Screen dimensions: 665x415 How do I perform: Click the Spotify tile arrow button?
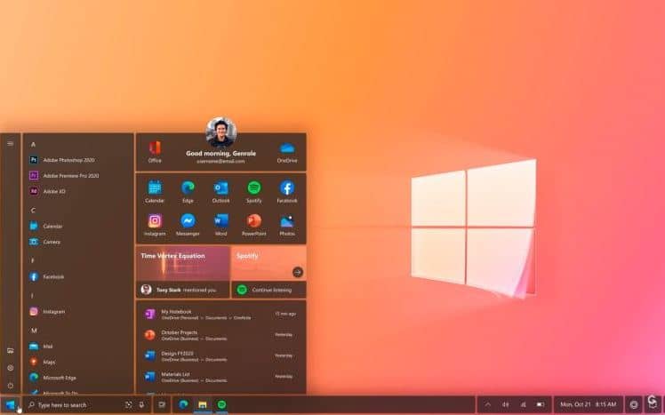[x=298, y=272]
